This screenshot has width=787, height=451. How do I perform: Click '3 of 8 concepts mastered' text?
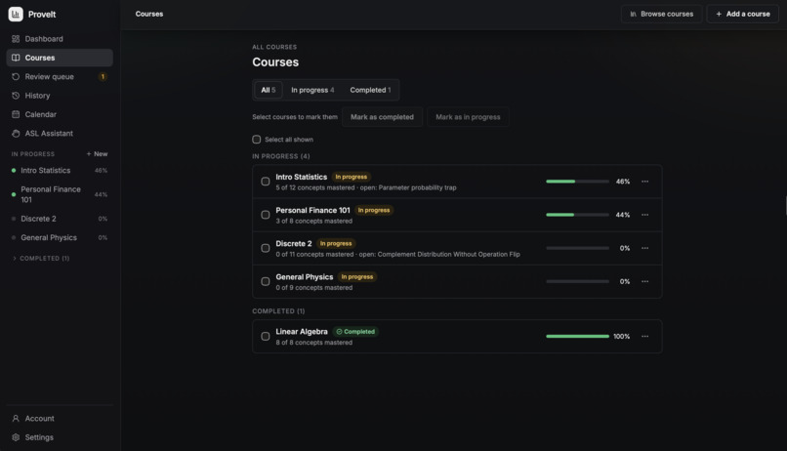coord(314,222)
